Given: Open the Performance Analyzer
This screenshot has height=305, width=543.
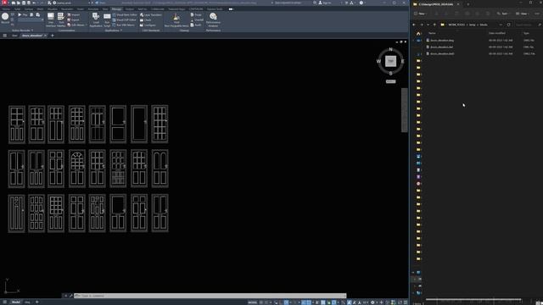Looking at the screenshot, I should (x=213, y=20).
